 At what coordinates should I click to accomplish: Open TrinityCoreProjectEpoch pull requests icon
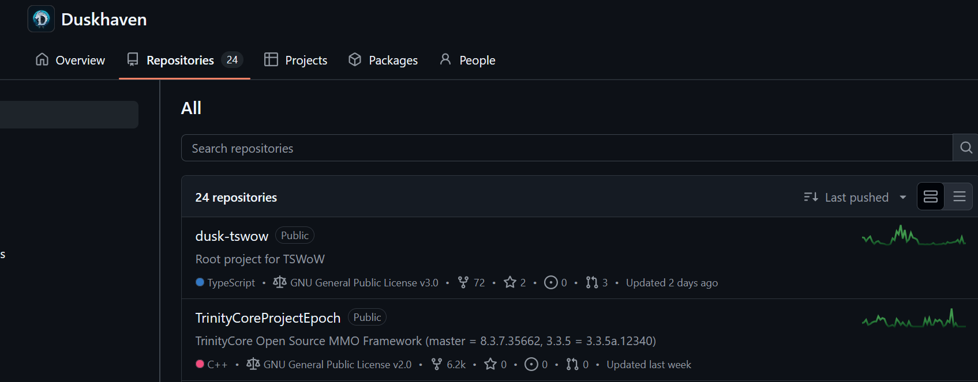572,364
